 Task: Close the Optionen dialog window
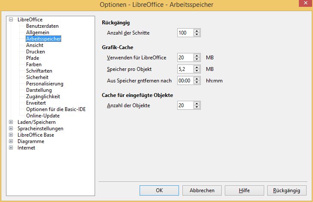[x=306, y=3]
